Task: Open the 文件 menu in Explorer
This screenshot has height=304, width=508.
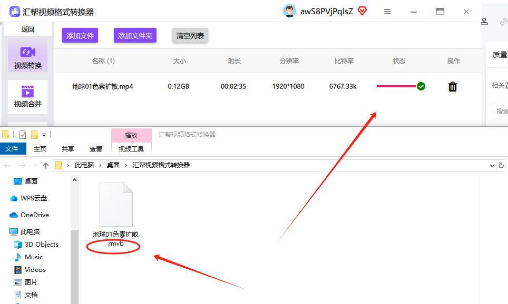Action: click(12, 149)
